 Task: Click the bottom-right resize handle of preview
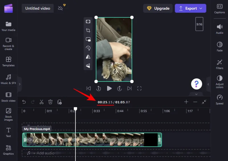coord(132,82)
